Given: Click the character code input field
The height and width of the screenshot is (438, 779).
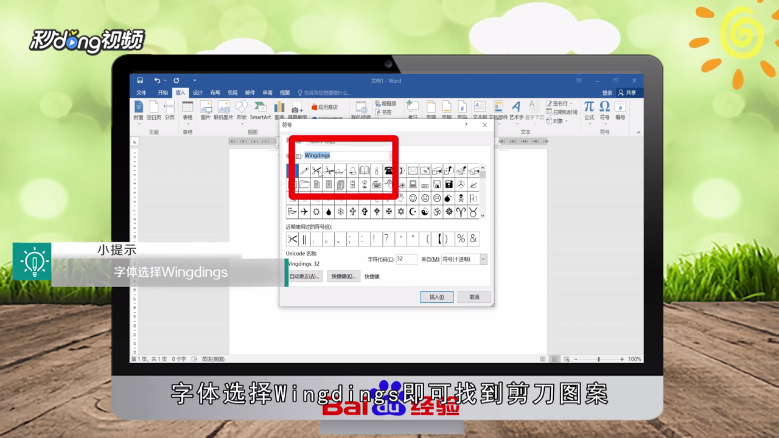Looking at the screenshot, I should [x=406, y=259].
